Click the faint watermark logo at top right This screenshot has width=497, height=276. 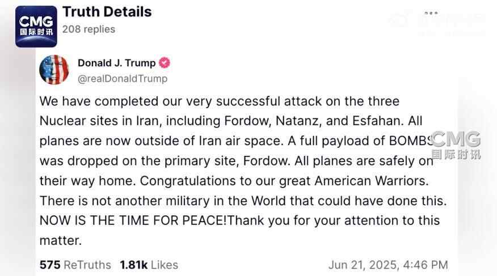click(x=437, y=23)
